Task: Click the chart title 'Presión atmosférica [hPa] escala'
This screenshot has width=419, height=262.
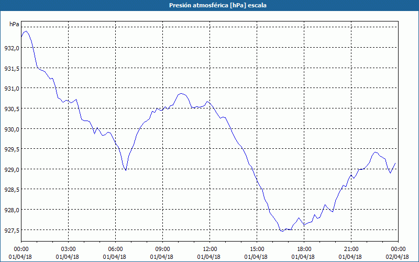Action: [218, 5]
